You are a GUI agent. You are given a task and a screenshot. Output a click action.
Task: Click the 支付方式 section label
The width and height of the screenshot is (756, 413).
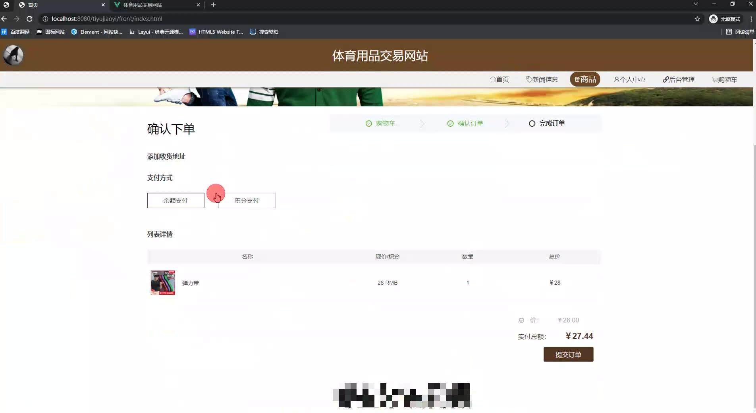(x=160, y=178)
